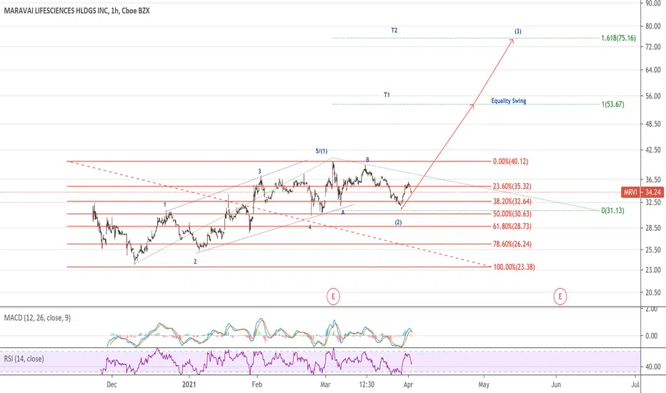This screenshot has width=666, height=393.
Task: Select the MRVI 34.24 current price tag
Action: click(x=642, y=192)
